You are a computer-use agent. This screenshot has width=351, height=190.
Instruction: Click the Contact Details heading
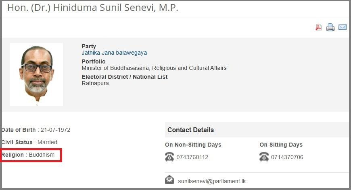tap(190, 130)
